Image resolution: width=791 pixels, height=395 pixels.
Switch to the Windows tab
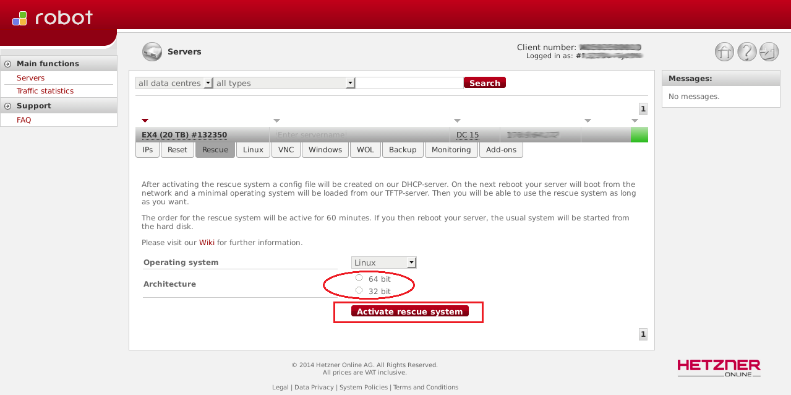coord(325,150)
